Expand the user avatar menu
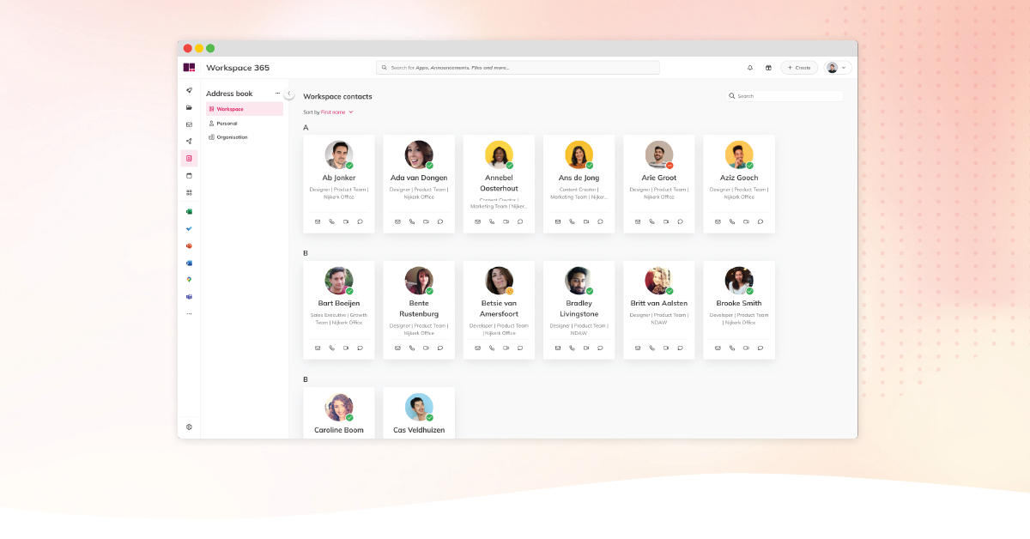Image resolution: width=1030 pixels, height=539 pixels. click(x=835, y=67)
